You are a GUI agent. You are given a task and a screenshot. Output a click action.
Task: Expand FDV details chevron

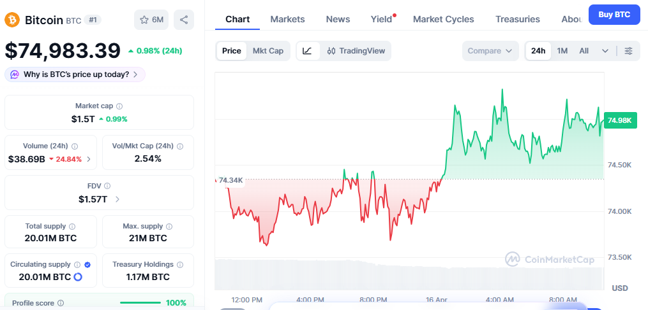coord(117,199)
